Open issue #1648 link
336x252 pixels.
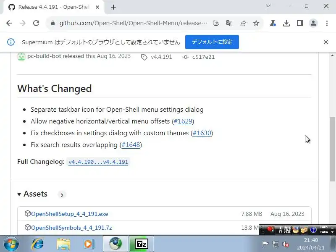[x=131, y=145]
